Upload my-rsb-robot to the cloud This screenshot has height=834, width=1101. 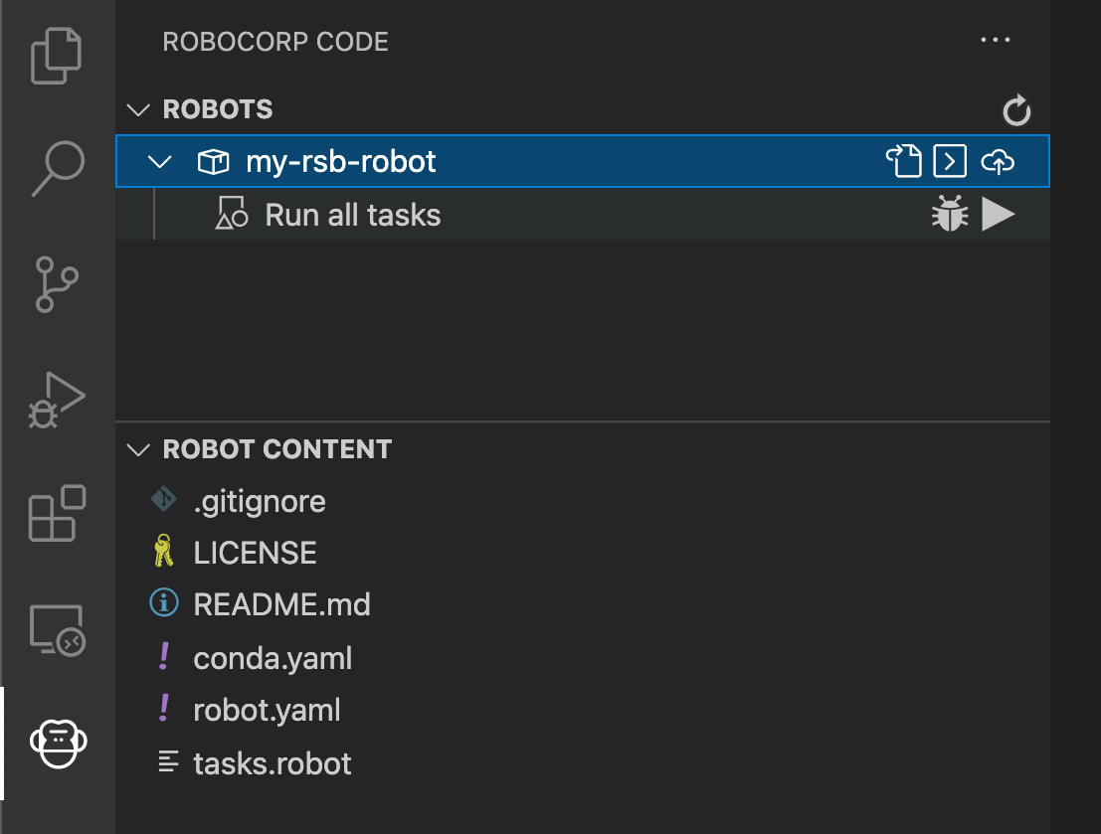998,161
